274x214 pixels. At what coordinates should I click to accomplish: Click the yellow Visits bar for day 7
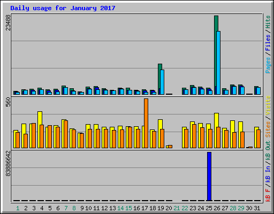tap(64, 134)
